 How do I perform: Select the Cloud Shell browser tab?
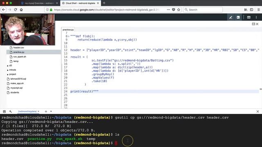[80, 3]
